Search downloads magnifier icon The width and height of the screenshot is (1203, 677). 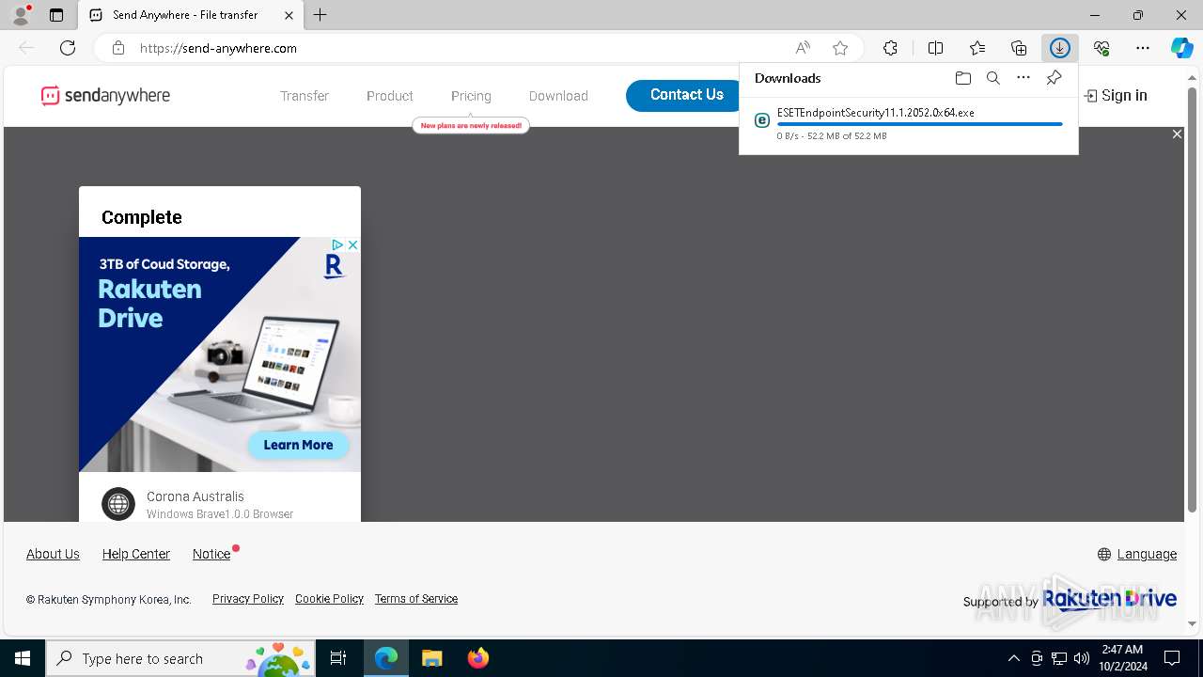coord(992,78)
